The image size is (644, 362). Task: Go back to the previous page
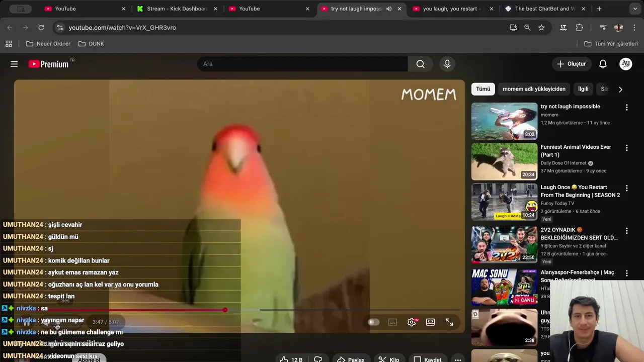tap(10, 28)
